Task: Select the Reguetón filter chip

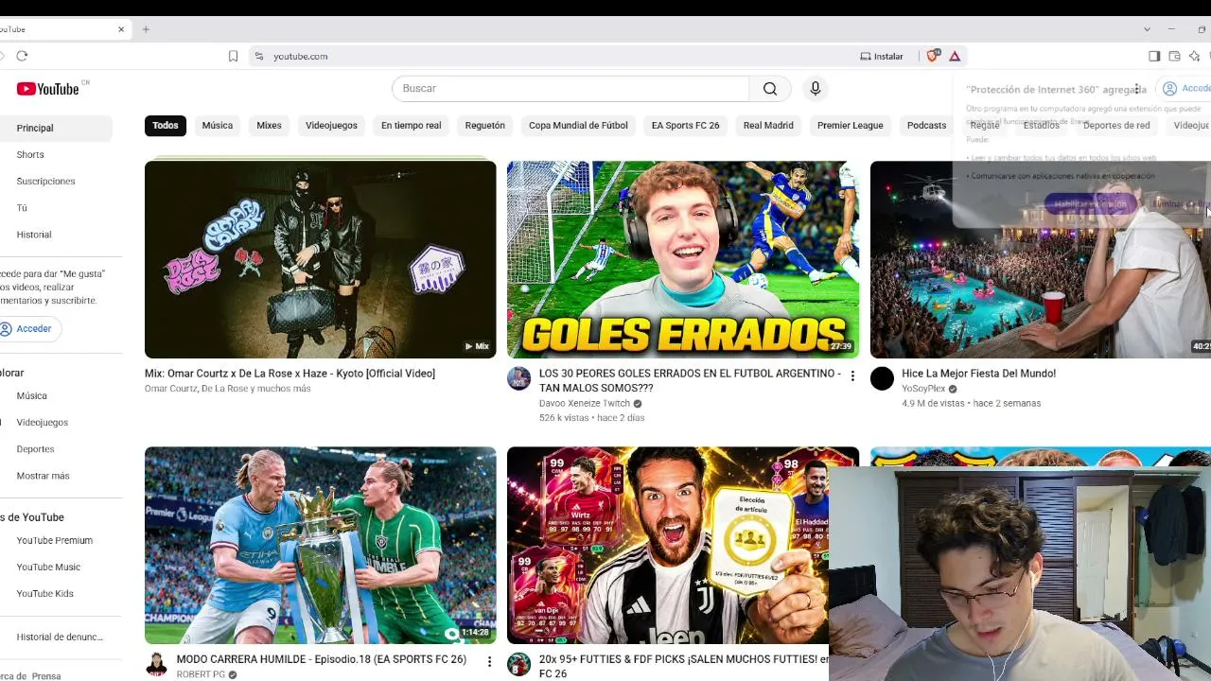Action: tap(485, 125)
